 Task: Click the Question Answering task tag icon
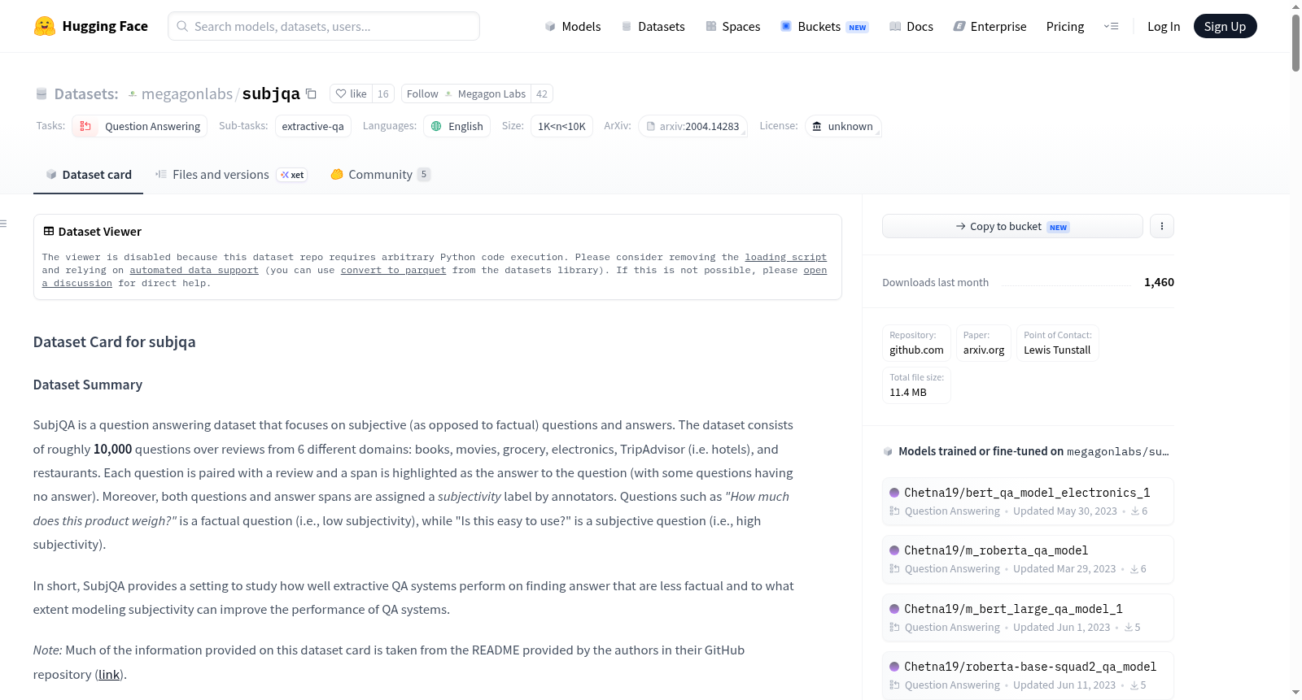tap(85, 126)
